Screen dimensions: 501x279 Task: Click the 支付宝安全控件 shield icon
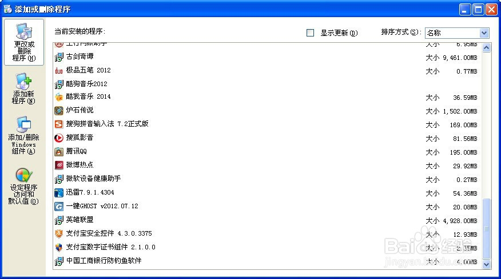pyautogui.click(x=59, y=234)
